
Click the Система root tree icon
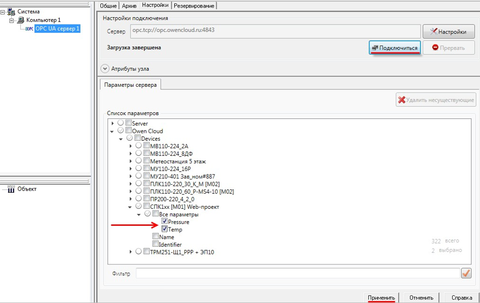tap(11, 11)
